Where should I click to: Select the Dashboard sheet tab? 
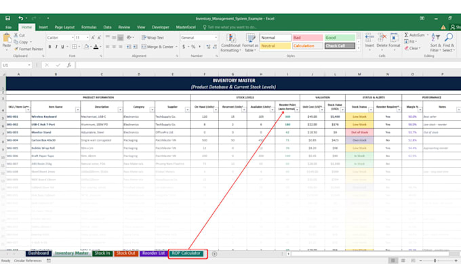39,253
